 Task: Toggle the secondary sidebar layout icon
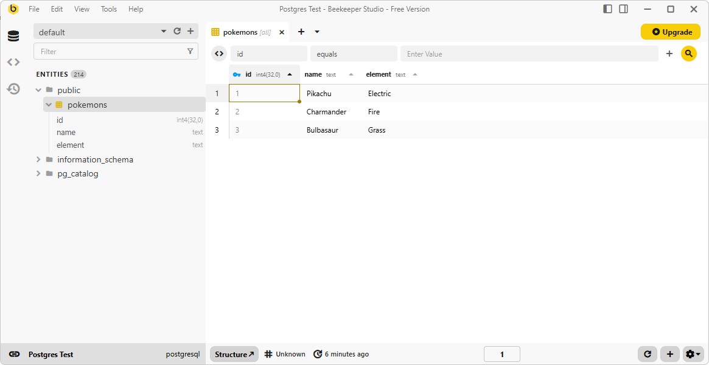click(x=624, y=9)
